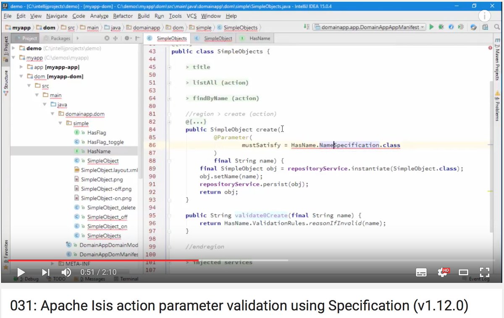Click the red error indicator atop editor scrollbar
The height and width of the screenshot is (318, 504).
coord(491,47)
